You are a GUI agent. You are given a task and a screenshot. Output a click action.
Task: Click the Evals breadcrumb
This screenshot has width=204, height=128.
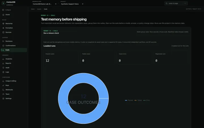point(46,9)
